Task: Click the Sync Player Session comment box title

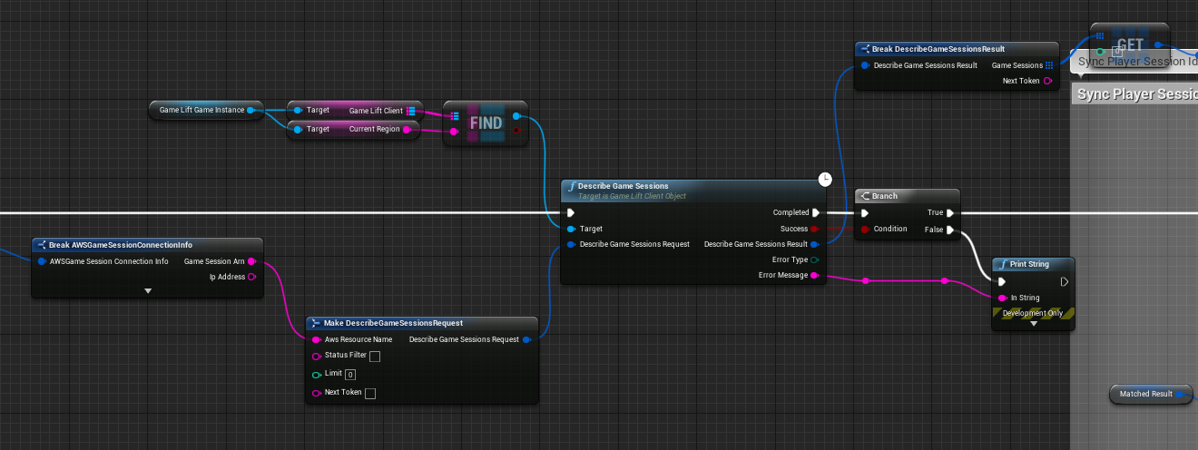Action: click(x=1134, y=94)
